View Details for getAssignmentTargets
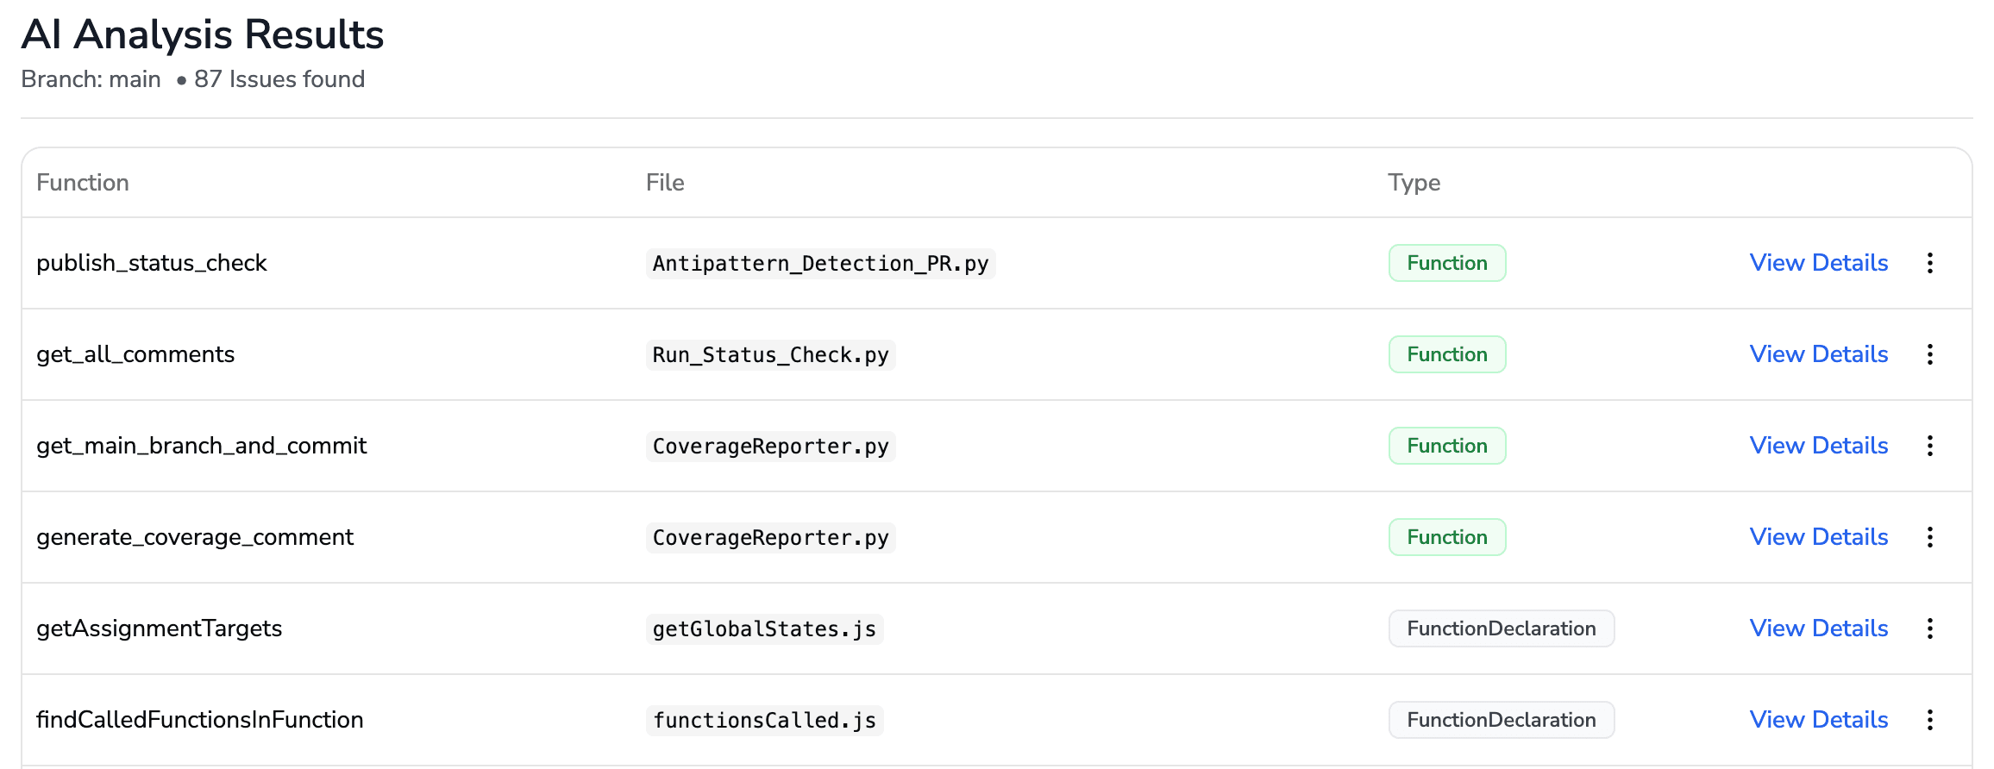This screenshot has height=769, width=1994. (1818, 628)
